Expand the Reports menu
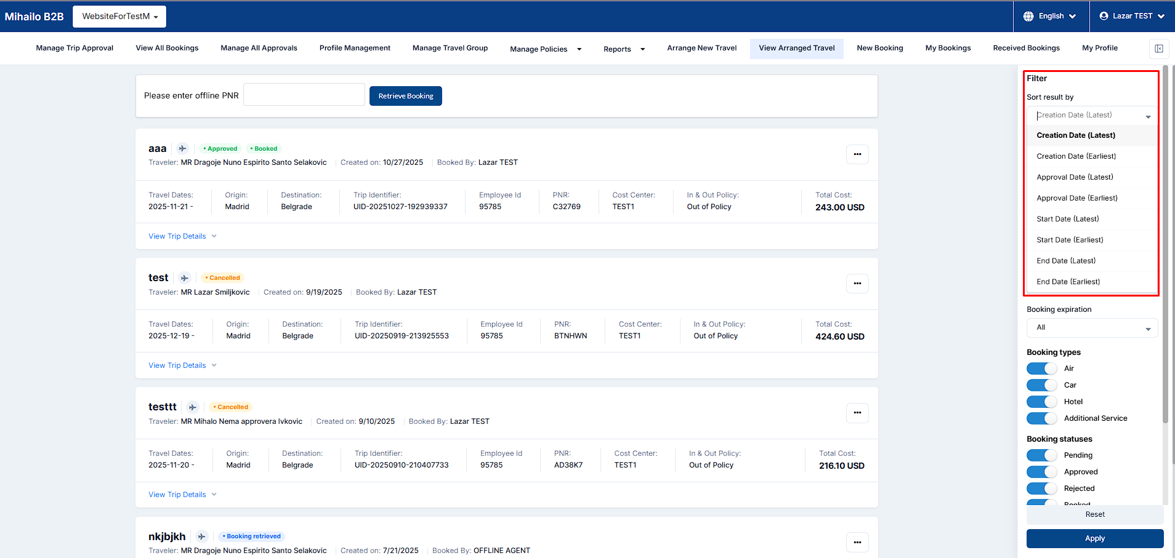 click(624, 49)
